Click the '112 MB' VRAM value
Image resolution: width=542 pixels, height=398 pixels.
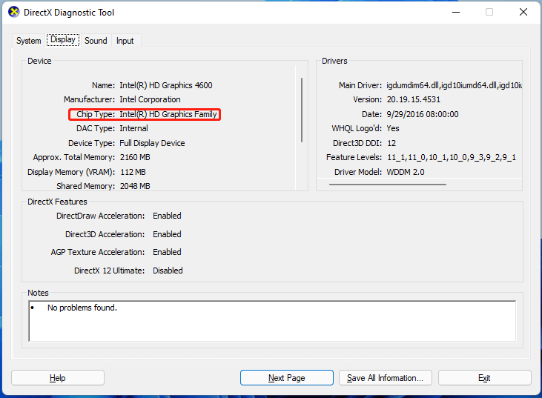[x=133, y=172]
